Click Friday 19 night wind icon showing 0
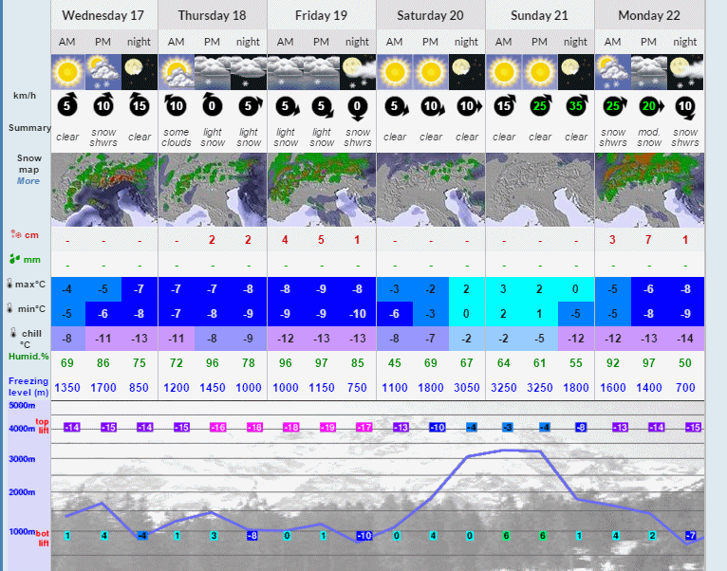Viewport: 727px width, 571px height. (x=357, y=107)
